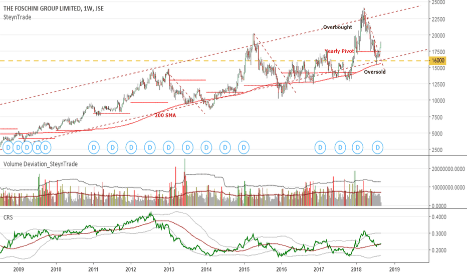Image resolution: width=467 pixels, height=275 pixels.
Task: Click the CRS pane title
Action: point(8,217)
